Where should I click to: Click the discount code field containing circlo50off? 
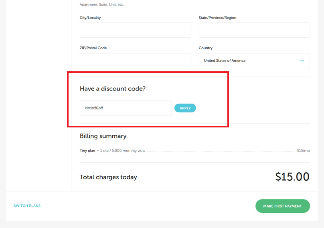(x=126, y=108)
